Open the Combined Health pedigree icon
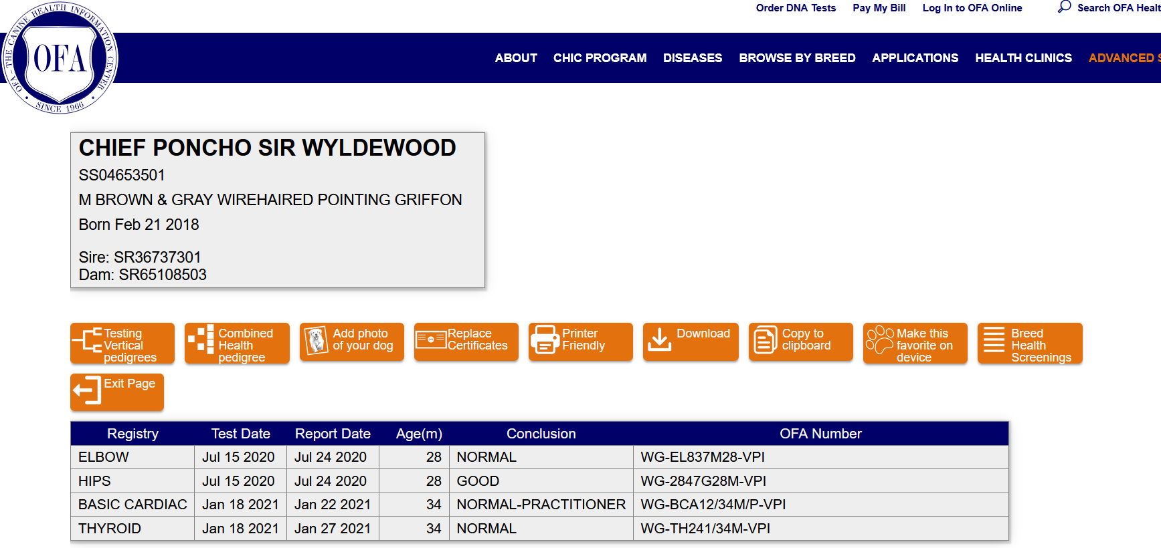 click(x=201, y=339)
